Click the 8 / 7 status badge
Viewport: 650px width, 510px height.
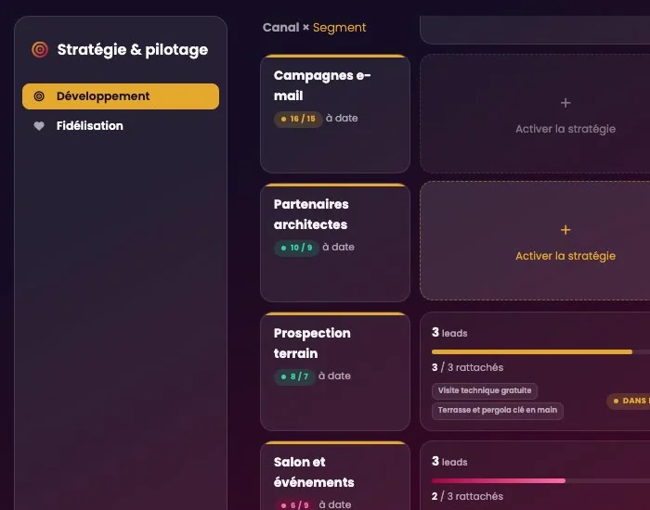click(294, 376)
